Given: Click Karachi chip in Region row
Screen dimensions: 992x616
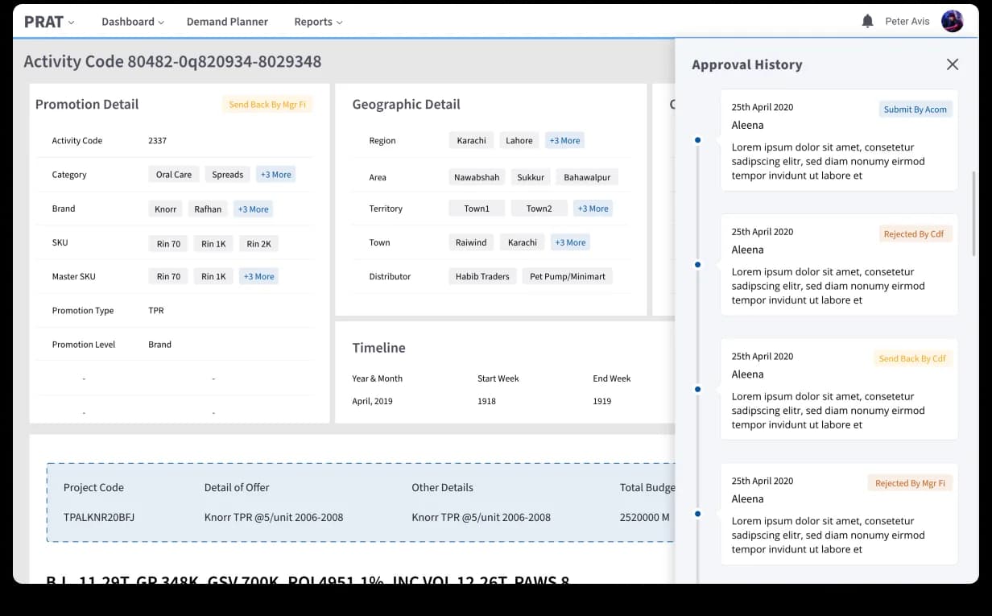Looking at the screenshot, I should point(472,140).
